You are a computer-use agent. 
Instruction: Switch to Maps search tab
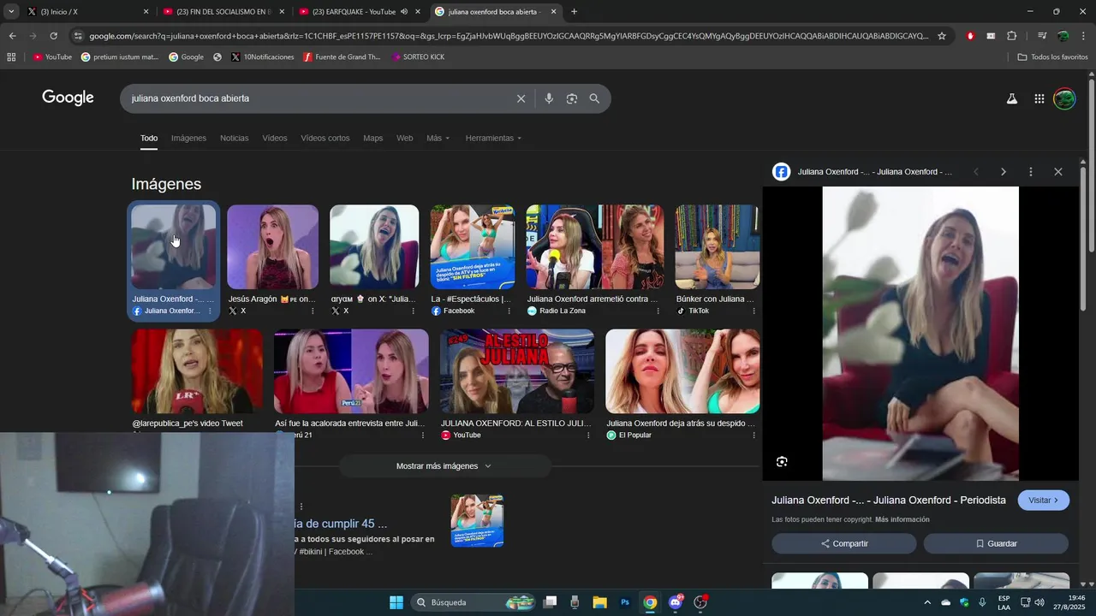coord(373,138)
